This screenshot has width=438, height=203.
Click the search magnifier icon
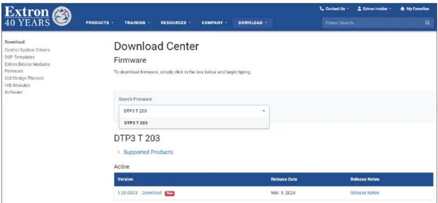[427, 23]
